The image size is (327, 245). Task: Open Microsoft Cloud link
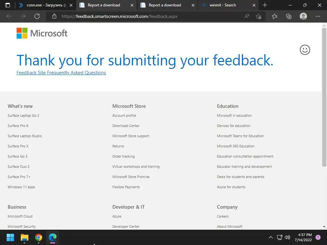(20, 216)
